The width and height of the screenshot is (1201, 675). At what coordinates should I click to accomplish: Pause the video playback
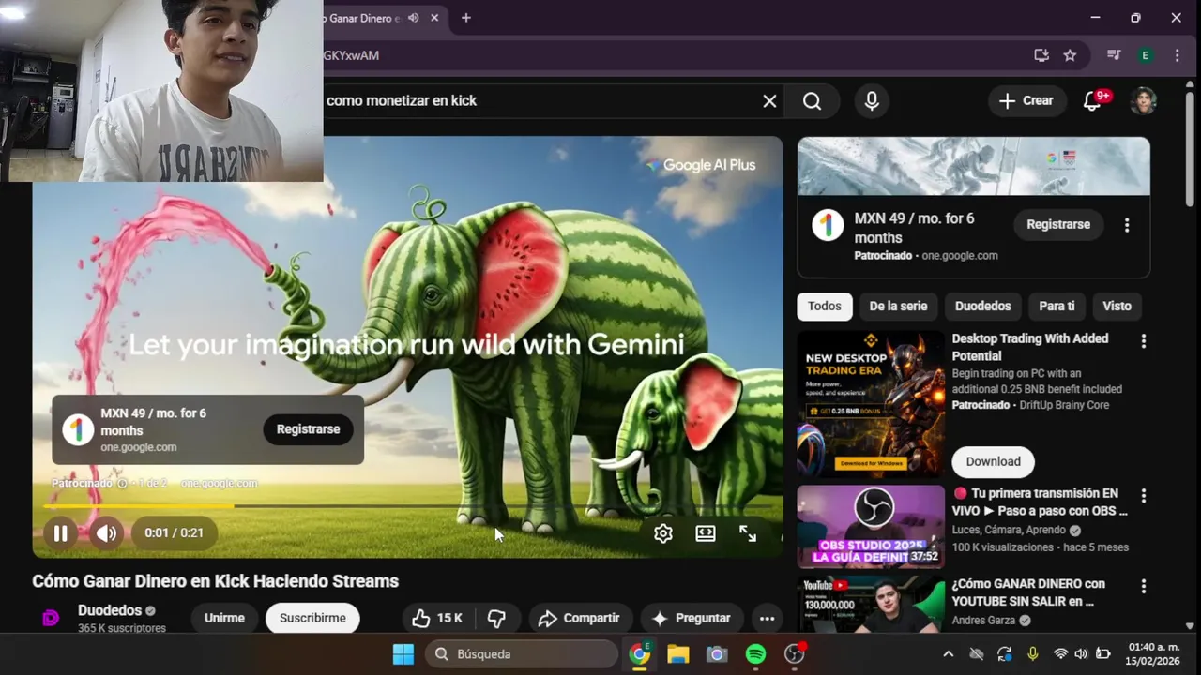(60, 533)
